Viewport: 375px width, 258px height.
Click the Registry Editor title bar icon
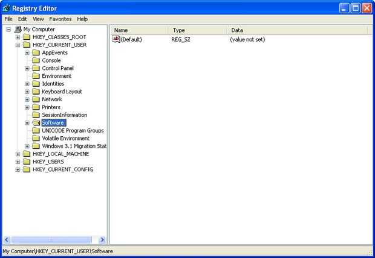6,8
